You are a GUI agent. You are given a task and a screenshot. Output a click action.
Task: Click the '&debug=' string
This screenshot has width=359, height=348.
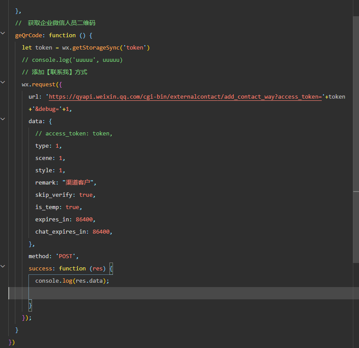(47, 109)
